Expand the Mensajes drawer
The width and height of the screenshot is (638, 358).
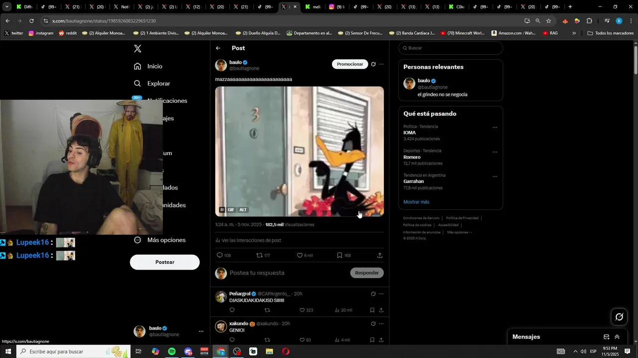[617, 337]
